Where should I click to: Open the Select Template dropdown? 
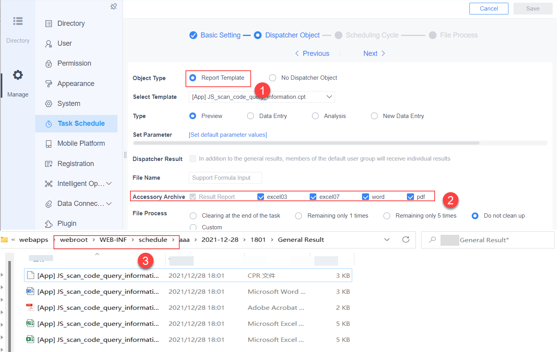point(329,96)
